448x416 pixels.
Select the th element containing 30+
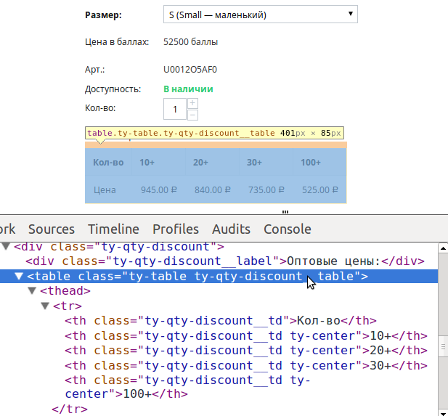pyautogui.click(x=240, y=366)
